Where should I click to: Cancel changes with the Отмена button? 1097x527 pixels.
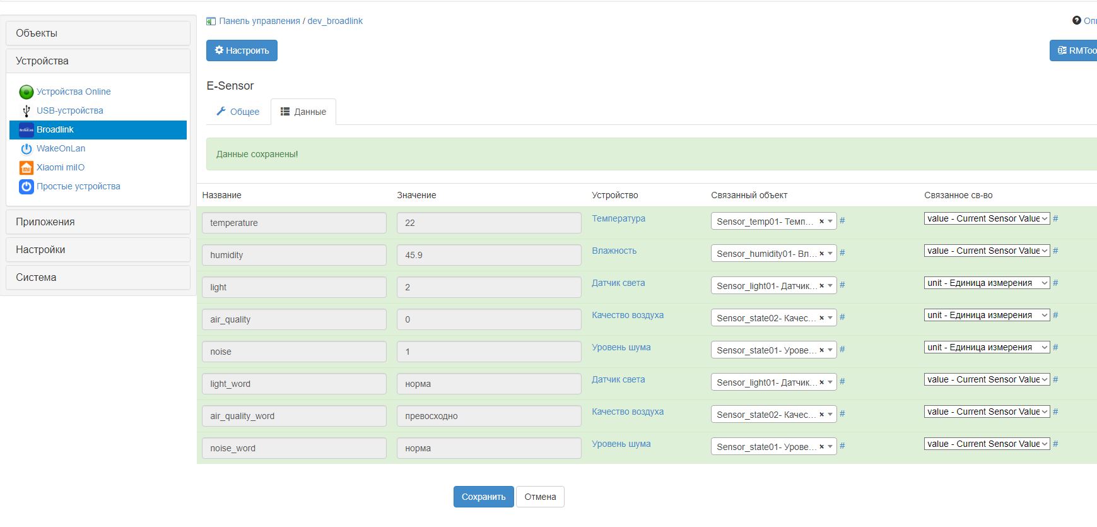click(x=540, y=497)
